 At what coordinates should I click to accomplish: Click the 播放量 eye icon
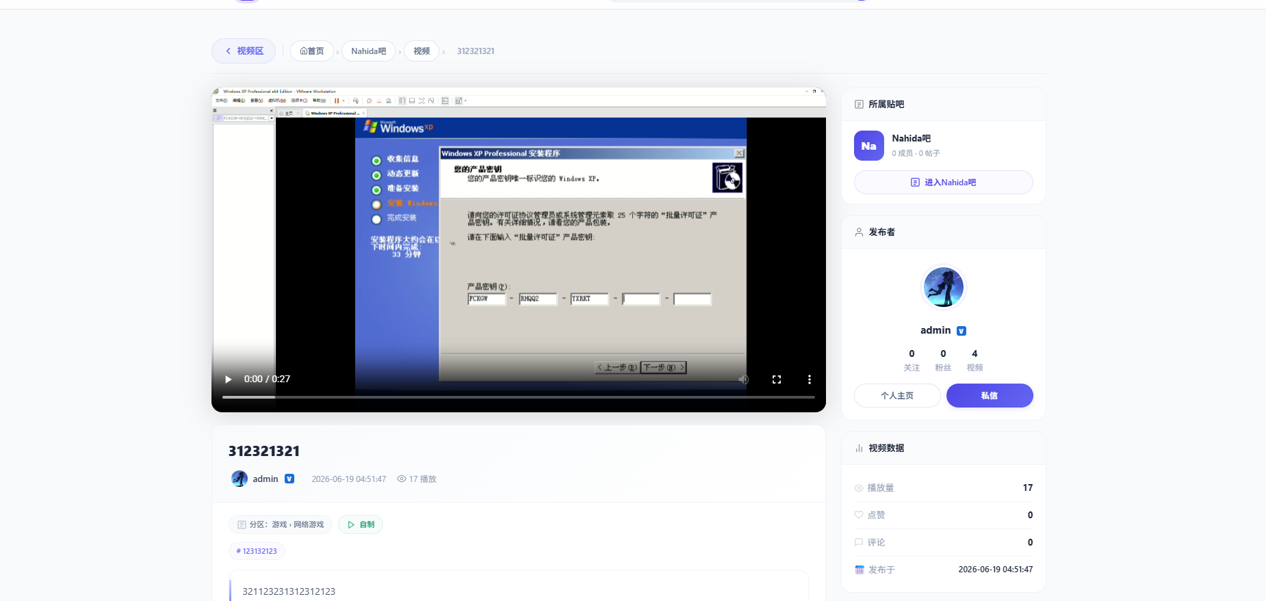pos(859,488)
